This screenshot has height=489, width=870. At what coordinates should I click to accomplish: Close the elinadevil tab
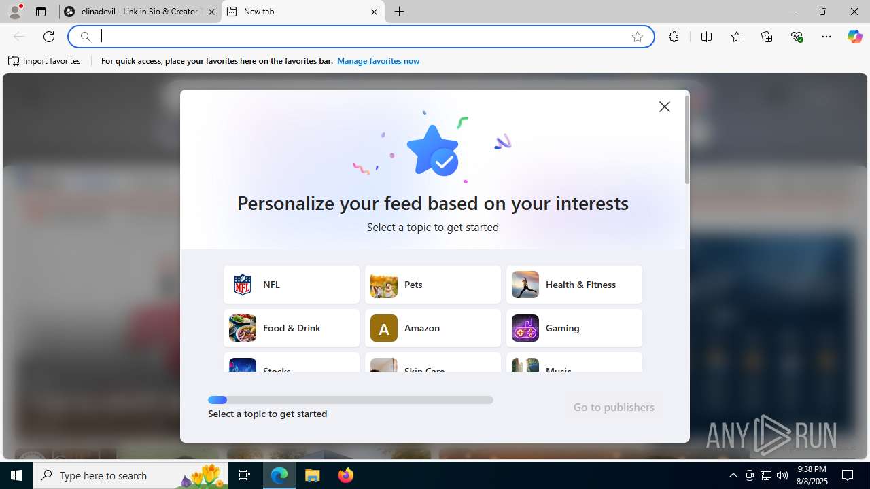coord(211,12)
